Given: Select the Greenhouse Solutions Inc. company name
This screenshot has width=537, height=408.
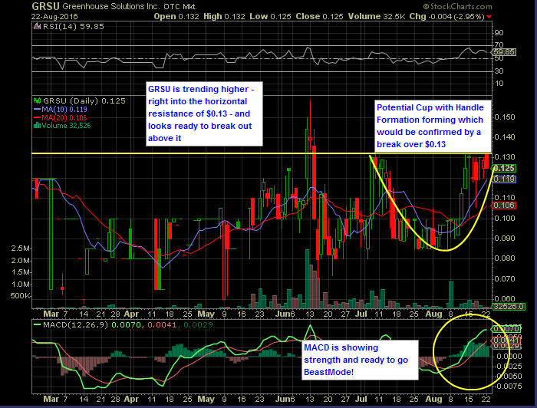Looking at the screenshot, I should (x=110, y=6).
